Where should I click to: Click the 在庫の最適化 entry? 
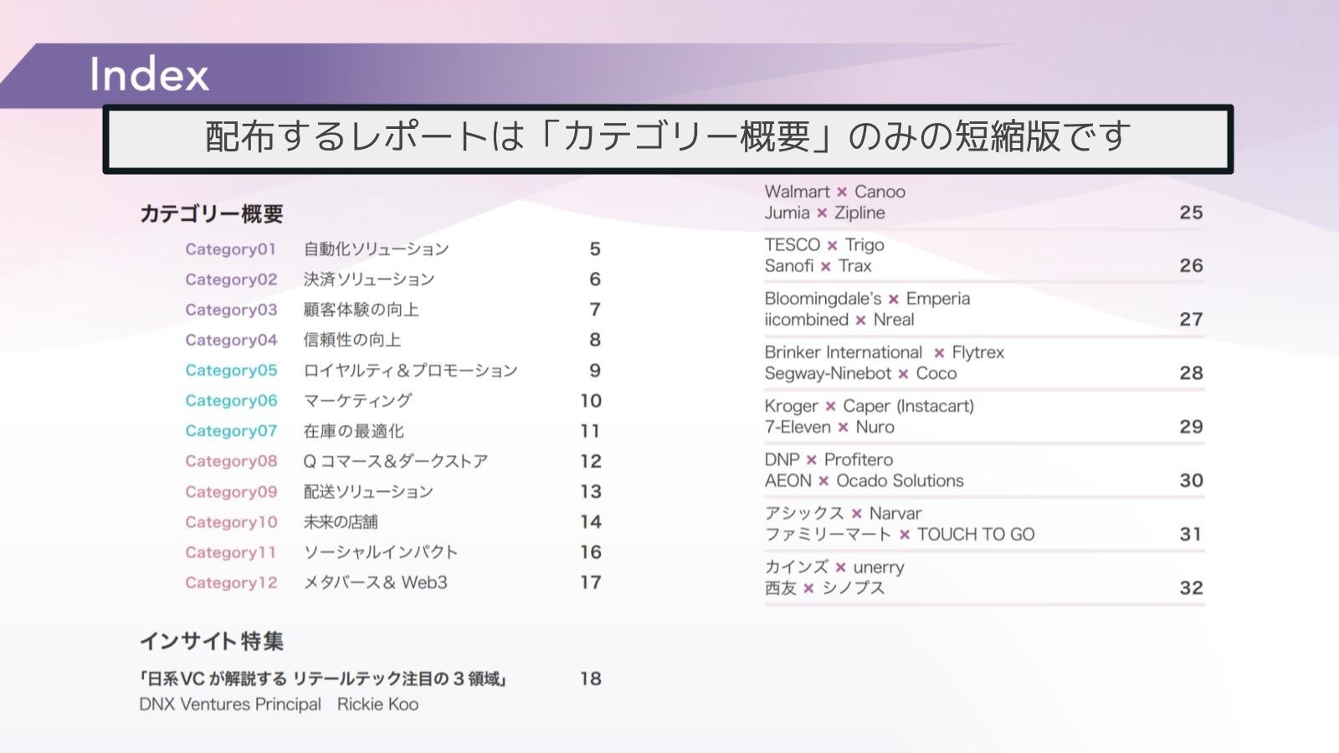click(353, 431)
